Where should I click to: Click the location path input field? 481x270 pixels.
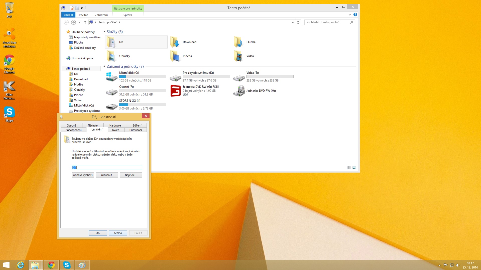(107, 167)
